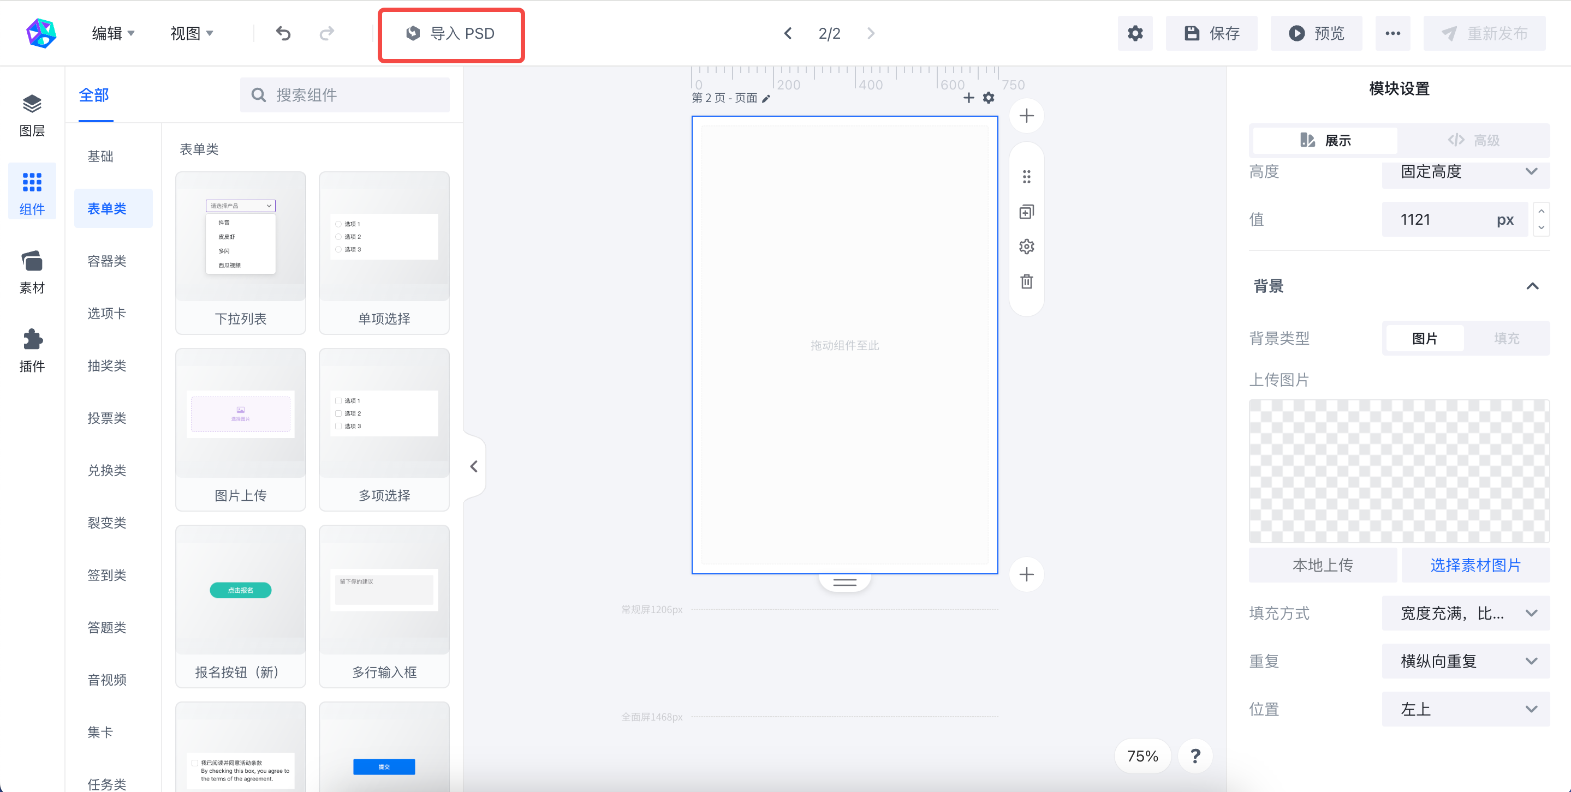The width and height of the screenshot is (1571, 792).
Task: Select the 单项选择 component card
Action: tap(384, 253)
